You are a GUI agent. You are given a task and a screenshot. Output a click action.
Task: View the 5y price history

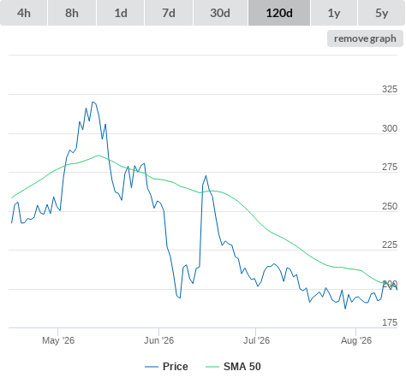point(382,13)
